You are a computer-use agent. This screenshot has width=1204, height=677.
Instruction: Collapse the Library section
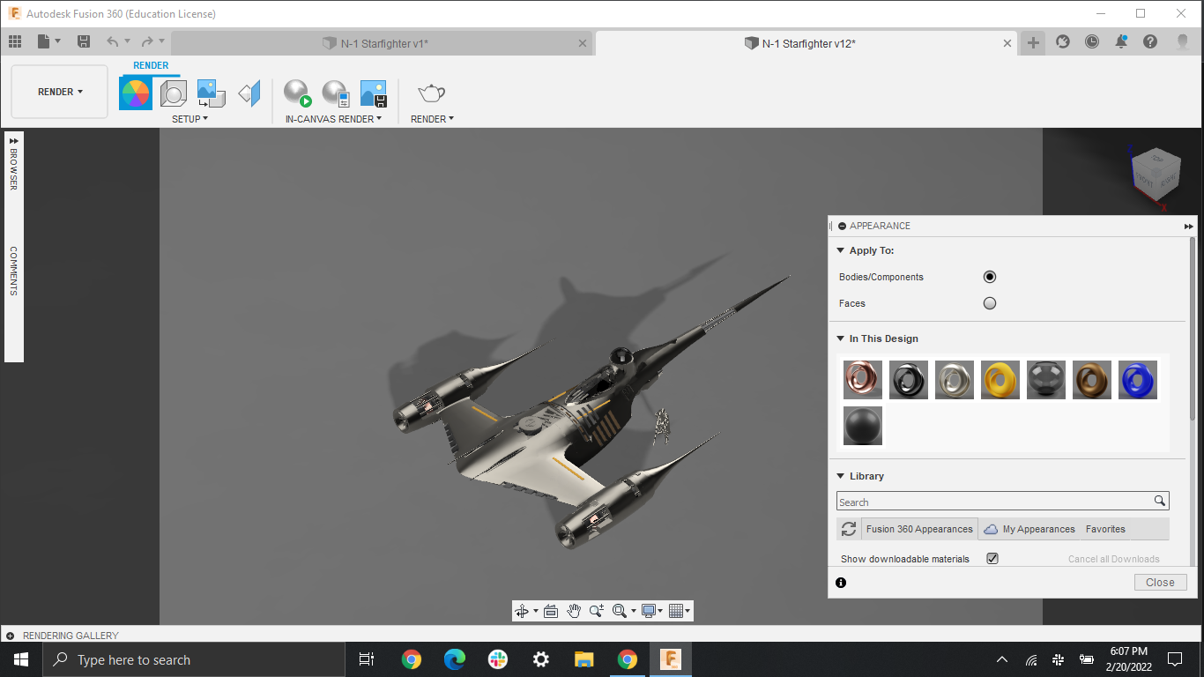click(839, 475)
